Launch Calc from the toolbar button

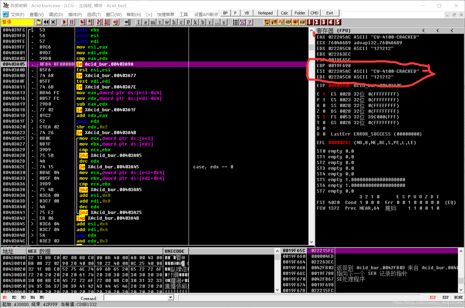click(284, 13)
